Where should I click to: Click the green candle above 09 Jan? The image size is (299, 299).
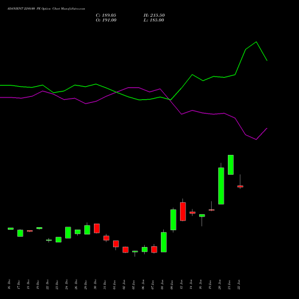[173, 219]
